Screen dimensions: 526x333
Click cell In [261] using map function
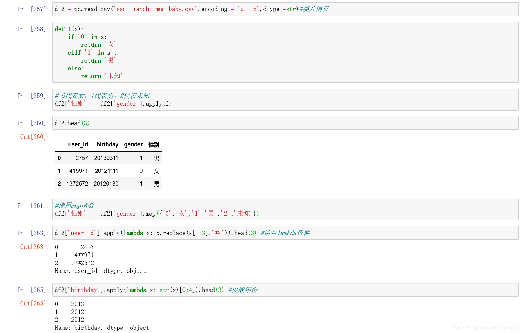click(x=285, y=210)
